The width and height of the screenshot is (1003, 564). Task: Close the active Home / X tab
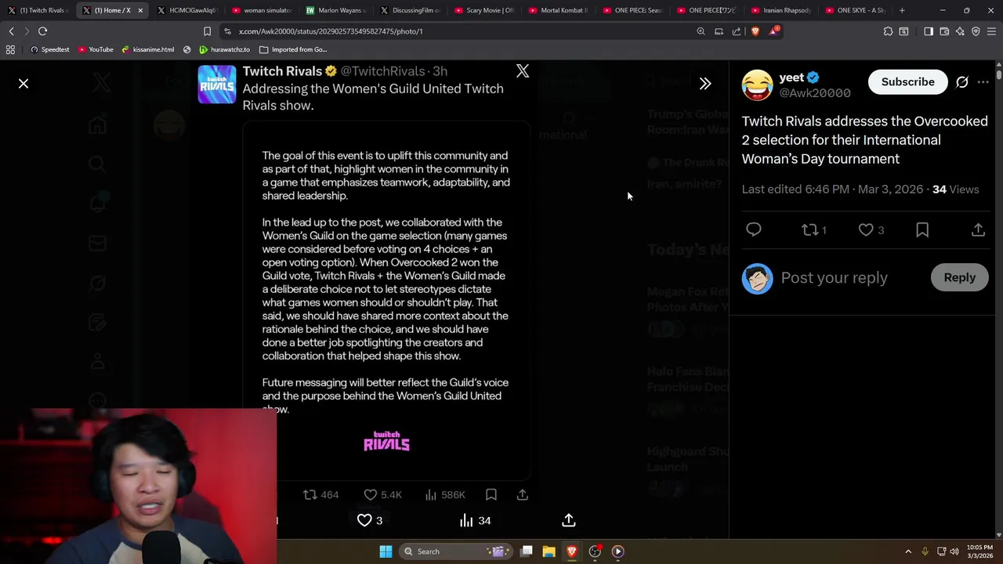[140, 10]
